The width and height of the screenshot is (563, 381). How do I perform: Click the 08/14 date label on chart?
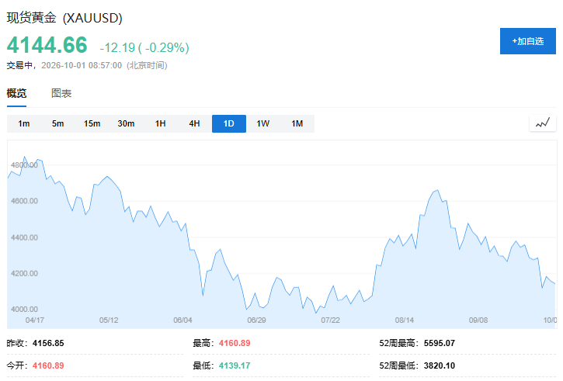405,320
